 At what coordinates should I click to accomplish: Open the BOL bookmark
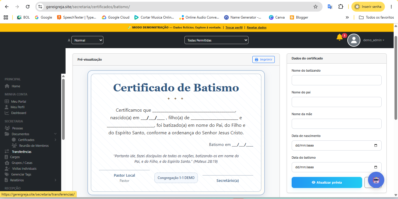(x=23, y=17)
